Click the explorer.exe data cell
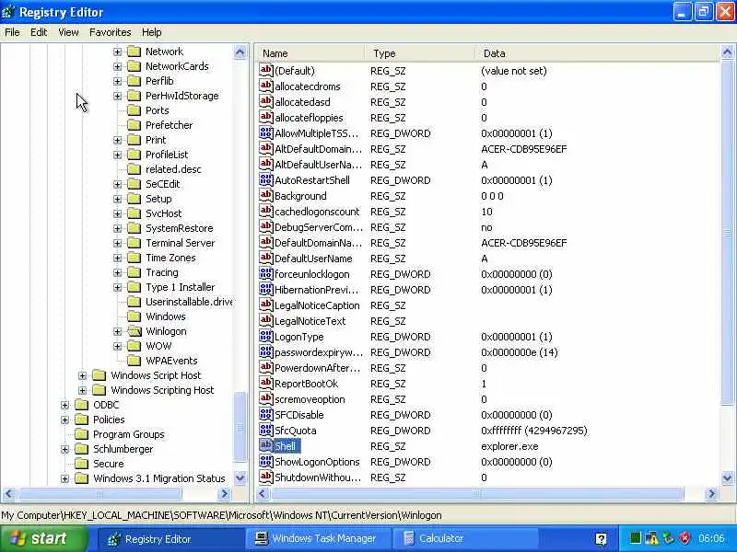This screenshot has width=737, height=552. [x=509, y=446]
